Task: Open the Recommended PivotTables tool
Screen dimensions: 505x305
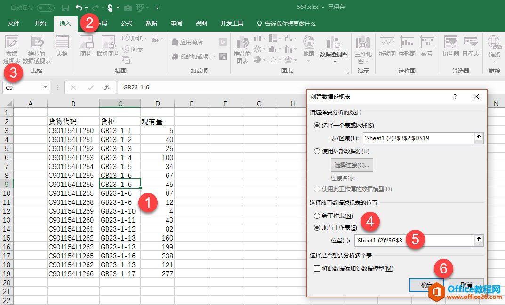Action: click(37, 49)
